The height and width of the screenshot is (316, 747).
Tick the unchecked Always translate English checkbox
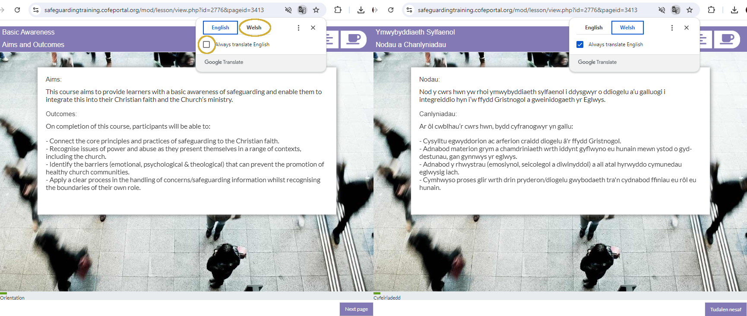click(206, 44)
